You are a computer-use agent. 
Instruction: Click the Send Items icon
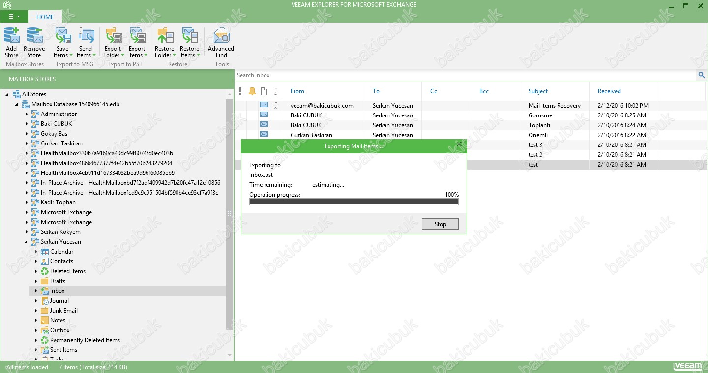tap(86, 42)
